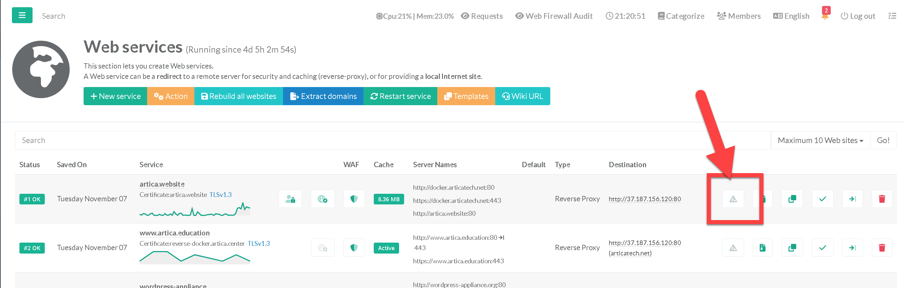This screenshot has width=904, height=288.
Task: Toggle the WAF shield for www.artica.education
Action: 354,248
